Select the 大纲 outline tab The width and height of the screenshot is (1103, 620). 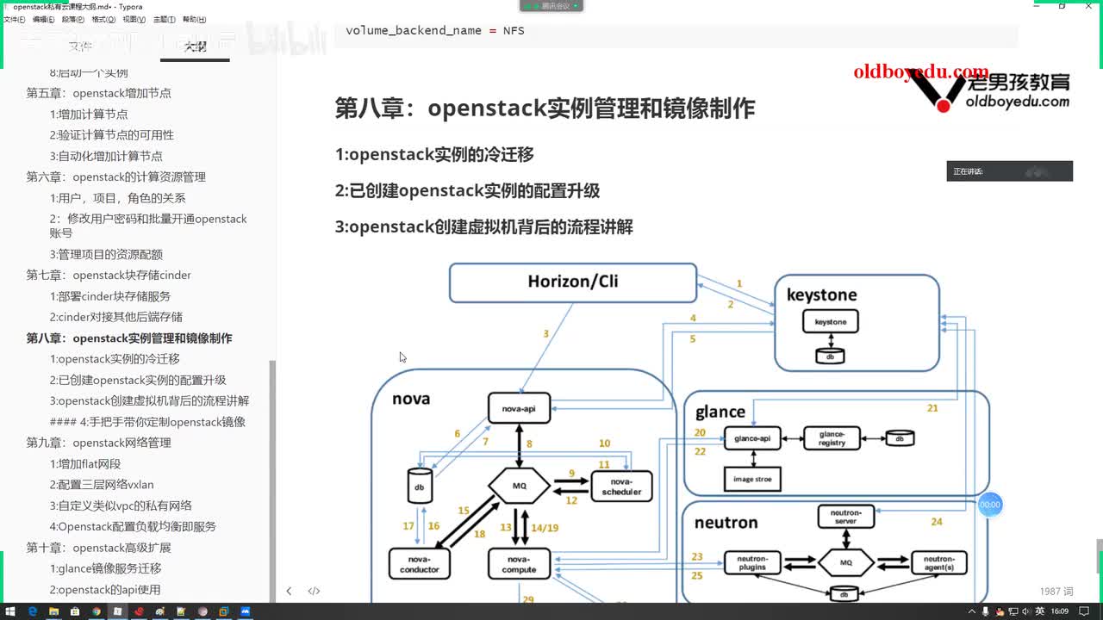195,46
